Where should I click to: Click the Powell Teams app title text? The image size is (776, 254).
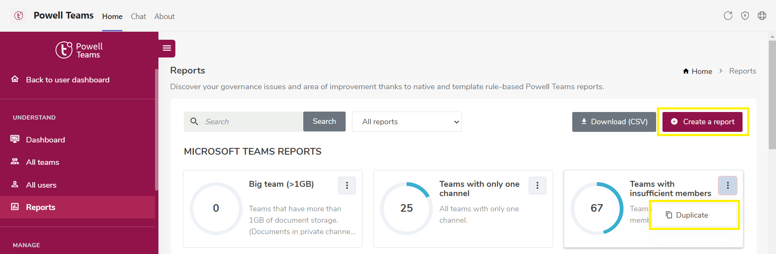[64, 15]
